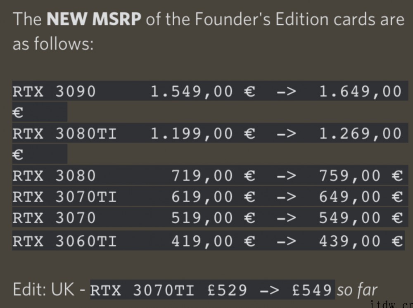The image size is (413, 308).
Task: Click the 759,00 € new price
Action: click(x=361, y=175)
